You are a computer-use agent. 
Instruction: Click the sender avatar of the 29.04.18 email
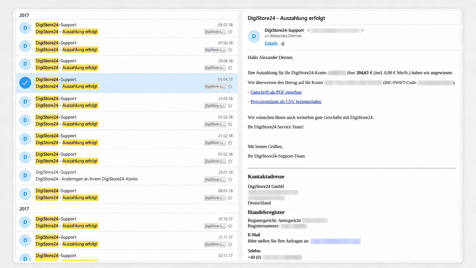25,64
